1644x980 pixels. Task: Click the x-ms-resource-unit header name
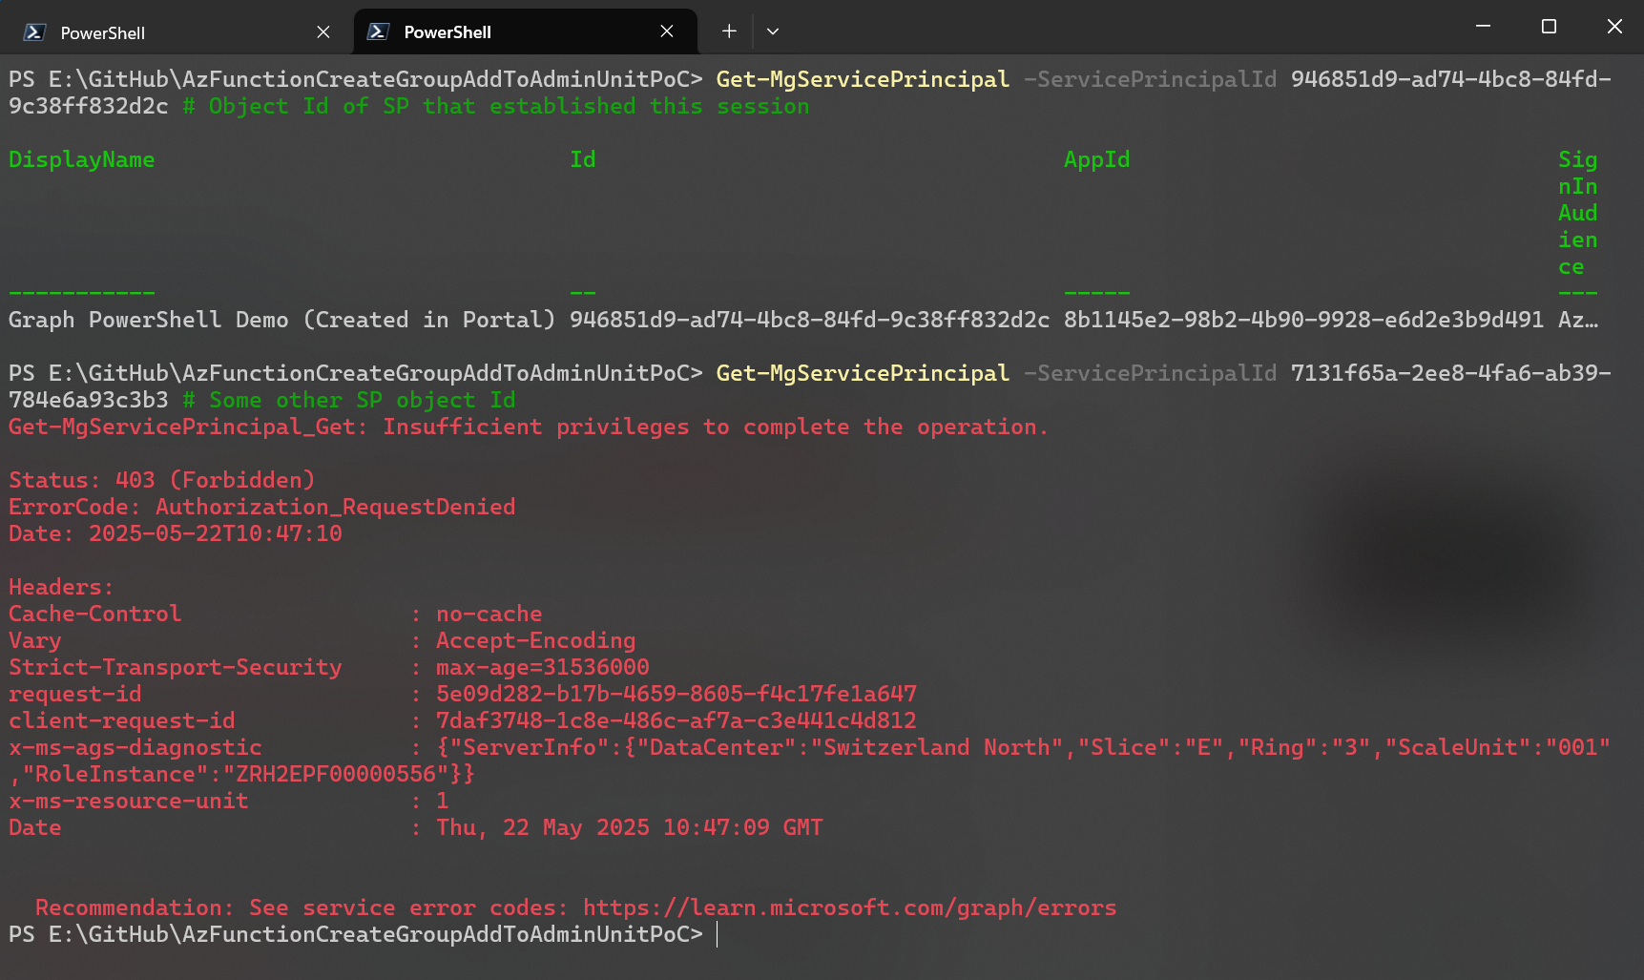(x=129, y=801)
